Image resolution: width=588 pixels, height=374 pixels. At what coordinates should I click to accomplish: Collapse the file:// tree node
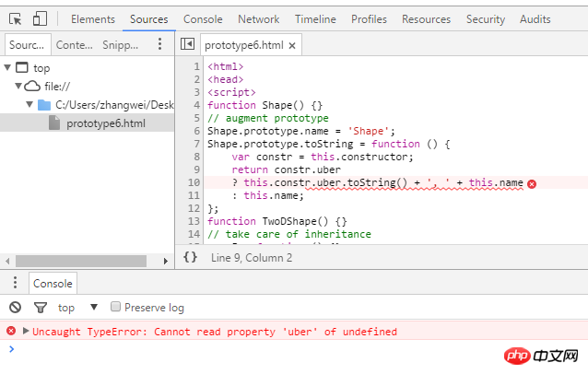tap(18, 86)
